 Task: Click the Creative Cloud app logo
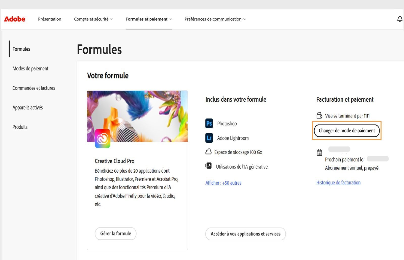coord(103,138)
